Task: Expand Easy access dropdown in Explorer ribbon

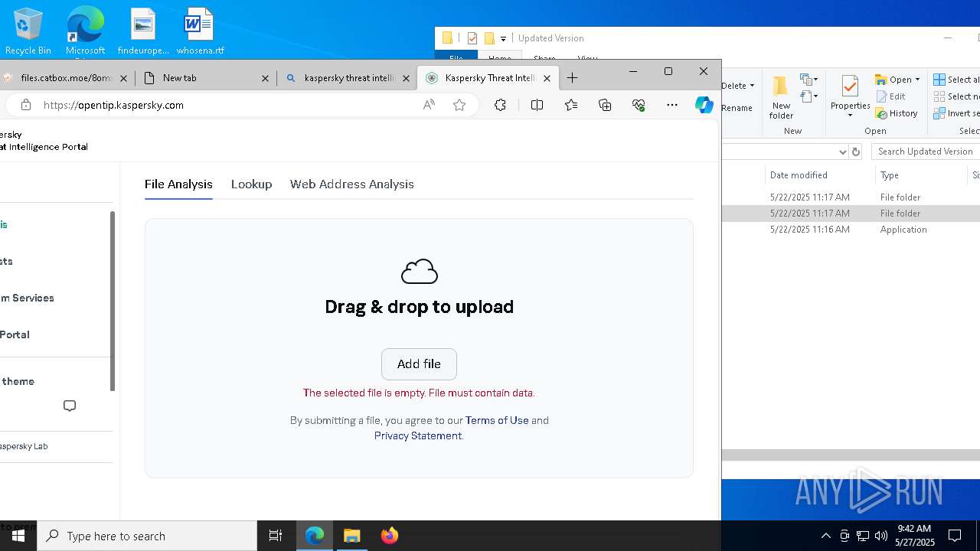Action: point(809,96)
